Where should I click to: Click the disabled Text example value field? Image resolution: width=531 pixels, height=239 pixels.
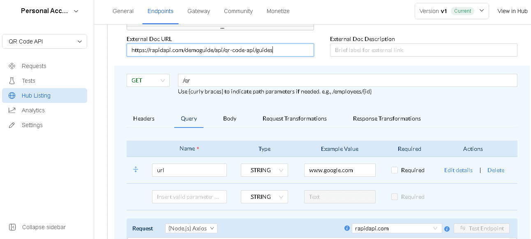[340, 197]
